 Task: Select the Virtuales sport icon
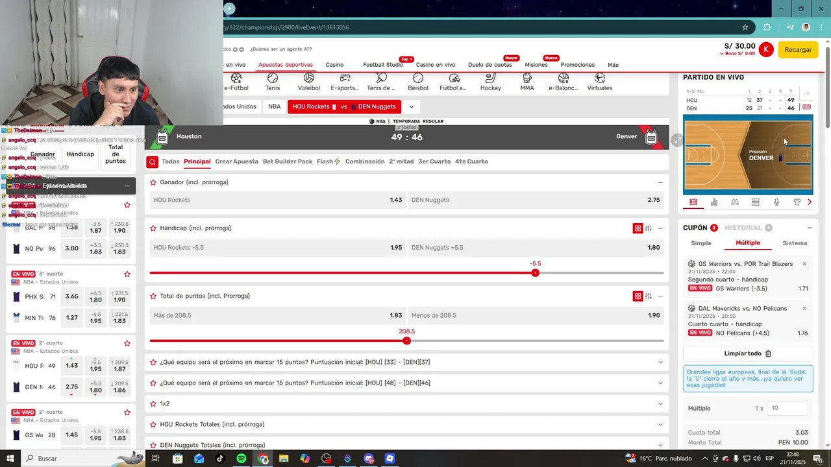[x=600, y=78]
